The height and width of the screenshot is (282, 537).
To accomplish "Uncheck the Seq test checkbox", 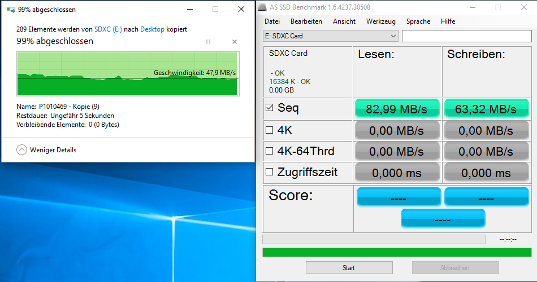I will pos(270,108).
